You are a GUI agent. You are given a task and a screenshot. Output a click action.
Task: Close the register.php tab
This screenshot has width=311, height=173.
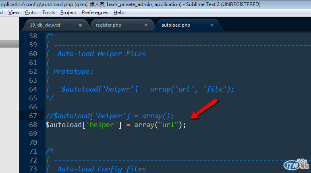click(146, 25)
